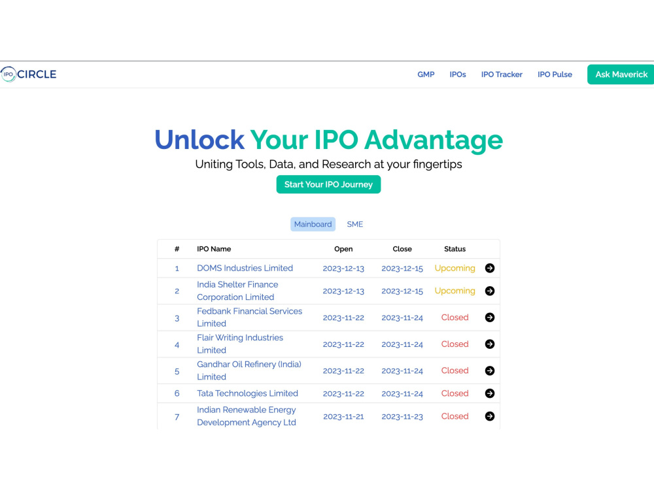Click close date 2023-12-15 for DOMS Industries

(402, 269)
